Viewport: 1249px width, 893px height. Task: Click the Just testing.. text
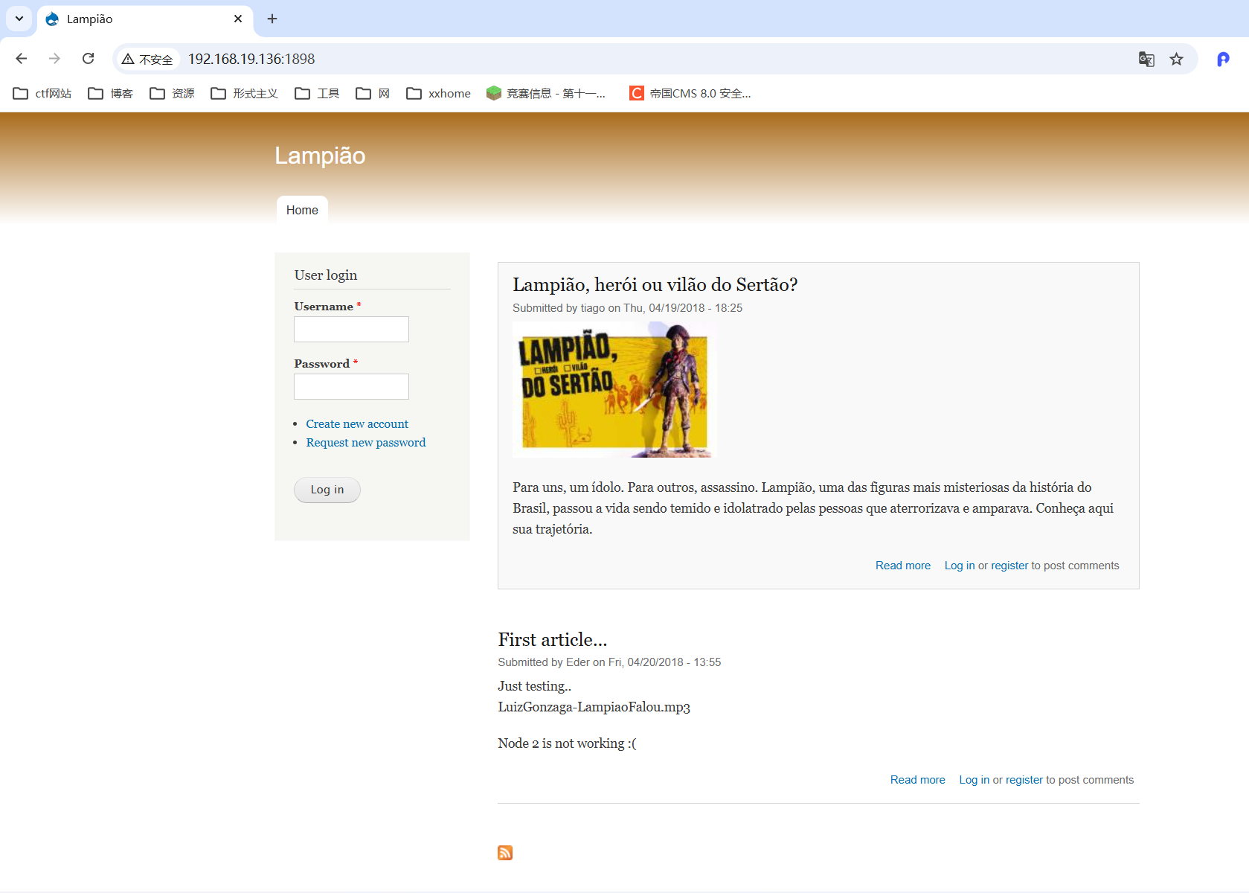pos(535,686)
